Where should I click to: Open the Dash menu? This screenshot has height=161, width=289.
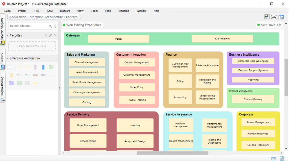pyautogui.click(x=8, y=11)
